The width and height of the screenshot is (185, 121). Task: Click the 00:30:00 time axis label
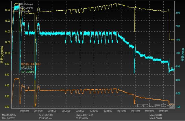[94, 111]
